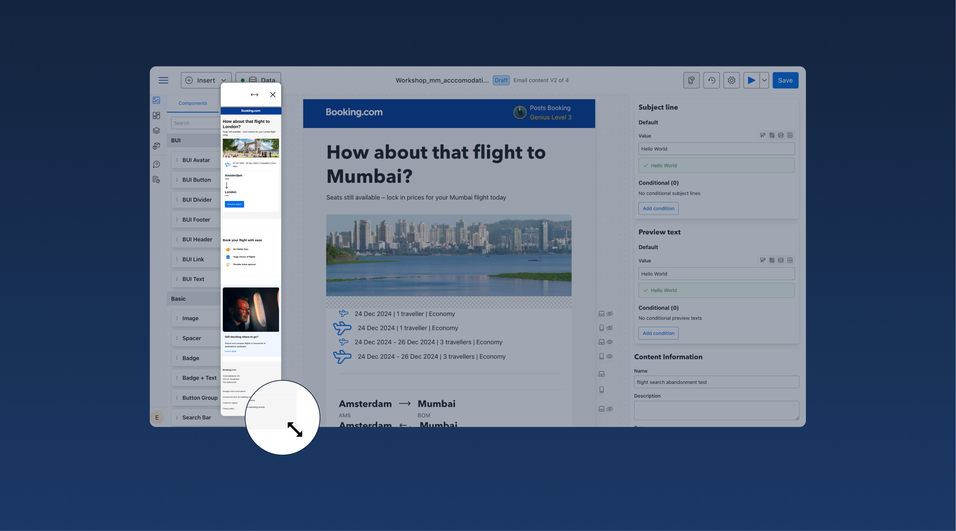This screenshot has height=531, width=956.
Task: Open the layers sidebar panel
Action: point(156,131)
